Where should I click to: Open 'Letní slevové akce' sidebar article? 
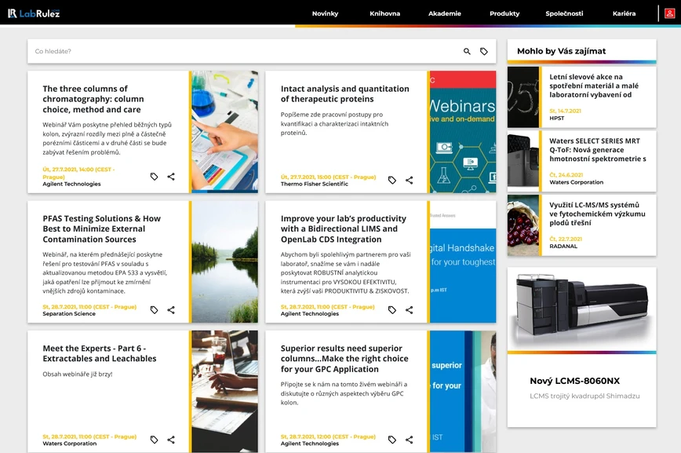pyautogui.click(x=594, y=86)
